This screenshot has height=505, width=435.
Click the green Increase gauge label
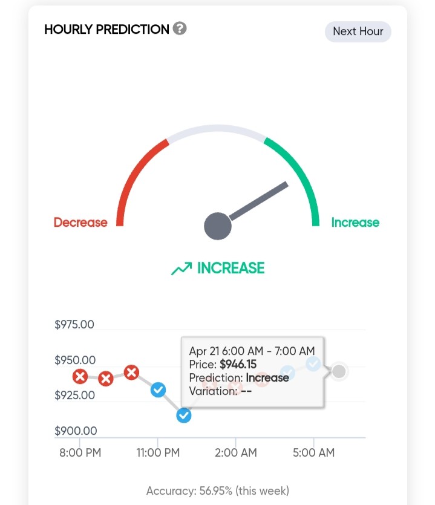tap(355, 223)
